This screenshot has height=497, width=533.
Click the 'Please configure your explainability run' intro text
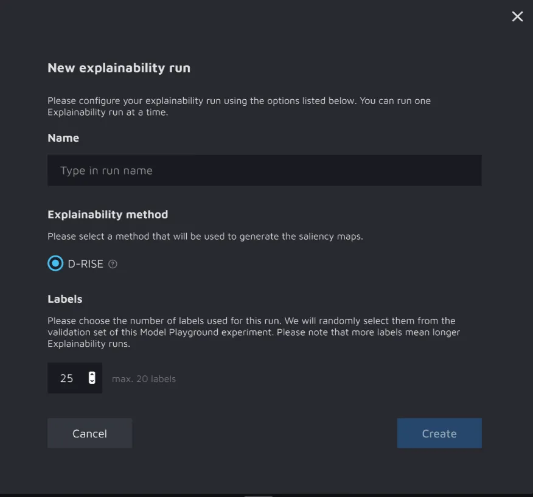point(239,101)
